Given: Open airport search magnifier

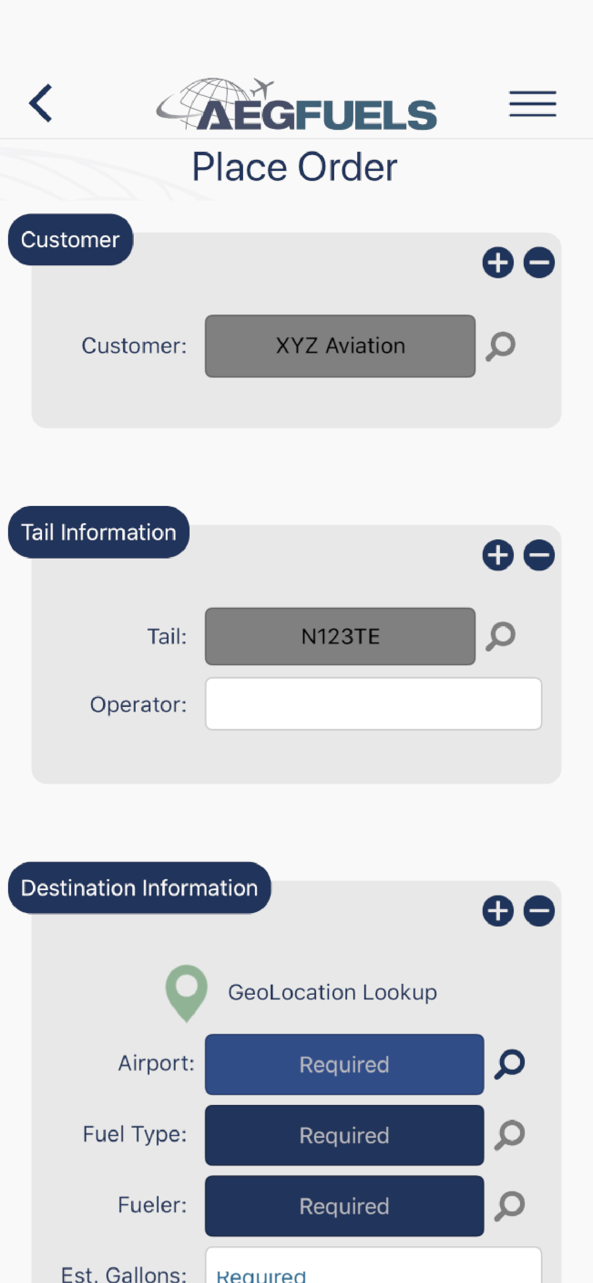Looking at the screenshot, I should click(509, 1064).
